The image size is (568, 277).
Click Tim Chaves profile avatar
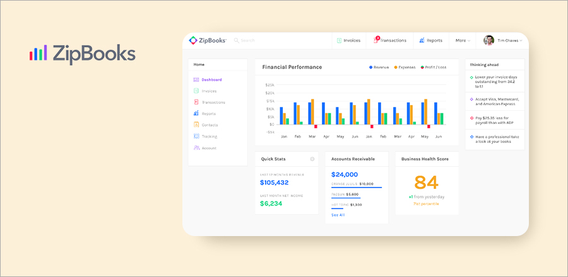488,40
